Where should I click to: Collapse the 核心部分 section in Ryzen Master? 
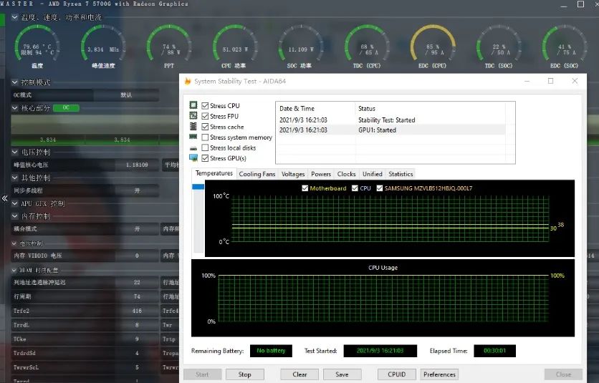[15, 108]
